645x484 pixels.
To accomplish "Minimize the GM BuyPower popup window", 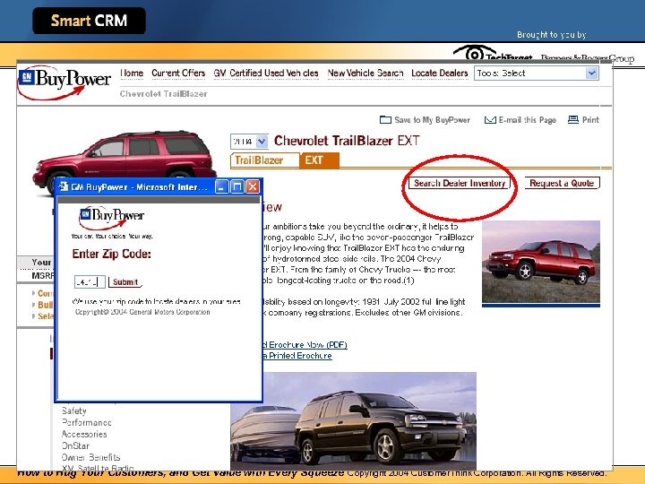I will pyautogui.click(x=221, y=186).
